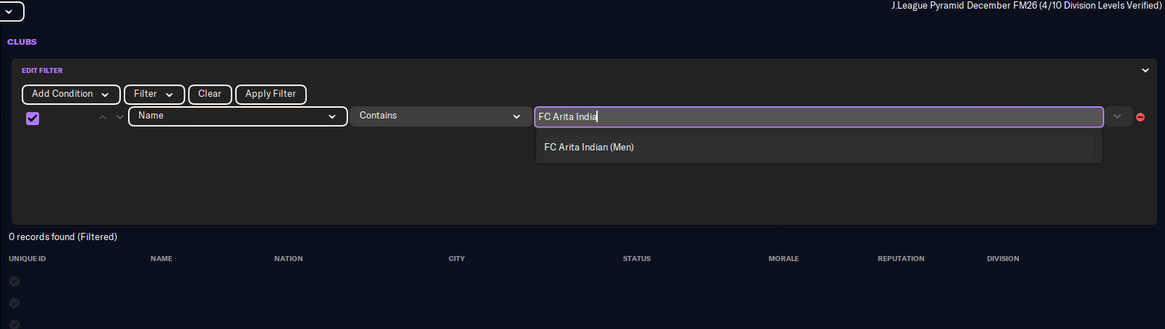
Task: Move the filter condition up
Action: click(103, 117)
